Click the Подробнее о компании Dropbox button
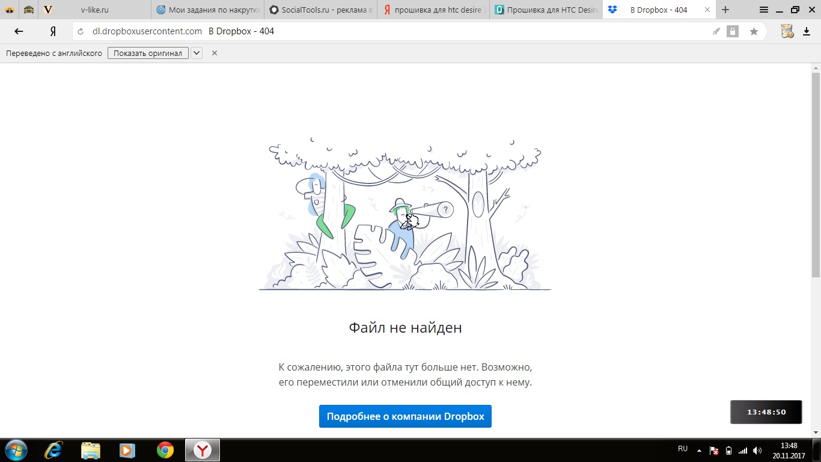 pyautogui.click(x=405, y=416)
